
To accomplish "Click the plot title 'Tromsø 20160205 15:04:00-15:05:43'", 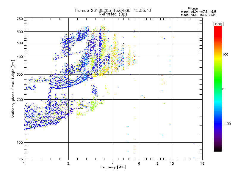I will coord(113,10).
